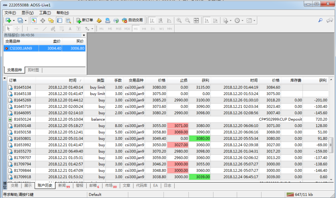Click the tile windows grid icon
Viewport: 336px width, 198px height.
point(196,20)
